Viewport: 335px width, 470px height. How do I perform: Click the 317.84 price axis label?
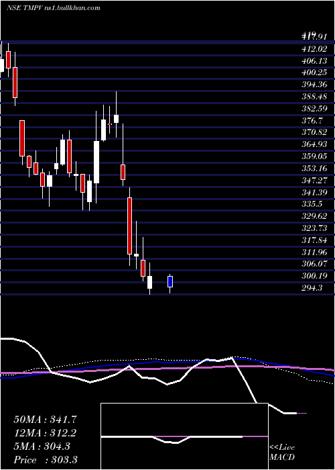[x=314, y=240]
